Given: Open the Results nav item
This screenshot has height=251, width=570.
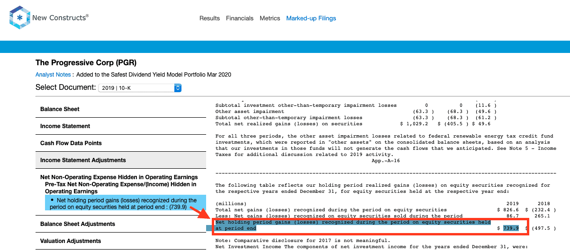Looking at the screenshot, I should point(209,18).
